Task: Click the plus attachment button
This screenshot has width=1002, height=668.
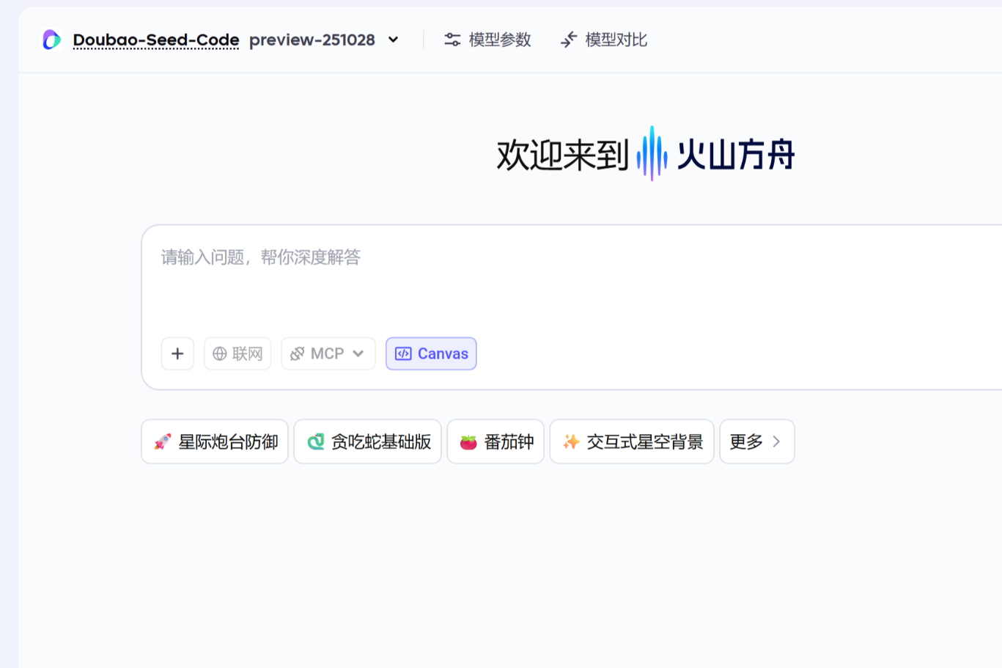Action: (x=177, y=353)
